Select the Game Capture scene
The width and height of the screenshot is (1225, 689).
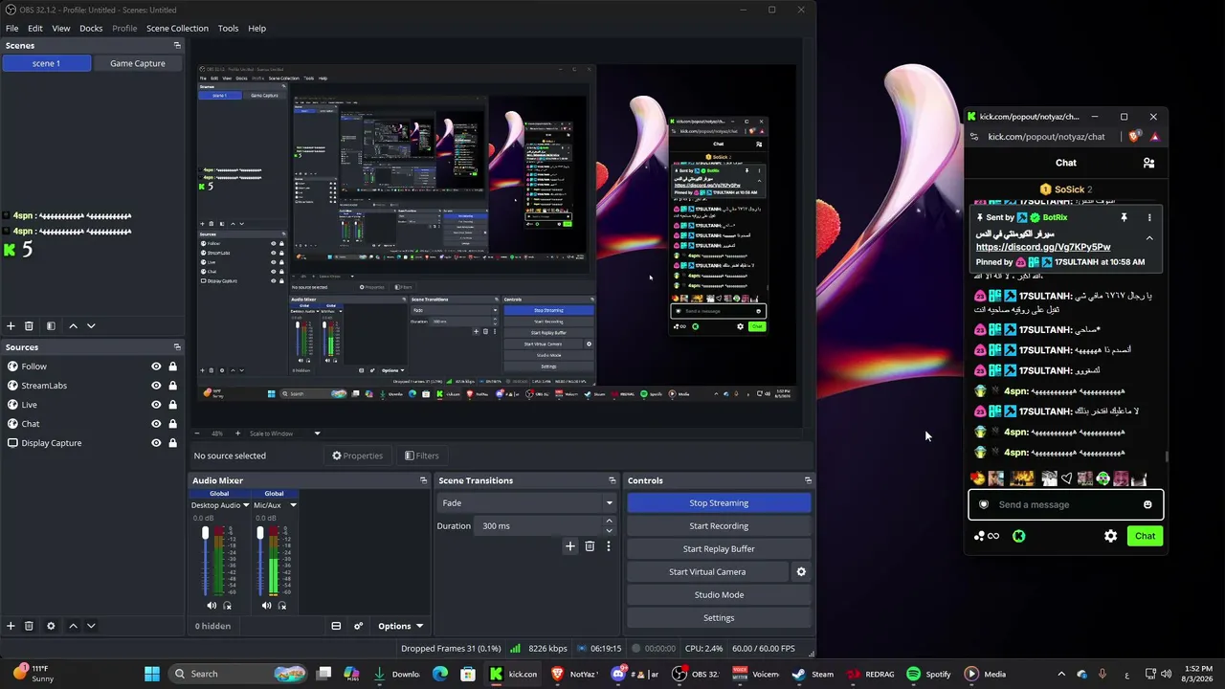[138, 63]
